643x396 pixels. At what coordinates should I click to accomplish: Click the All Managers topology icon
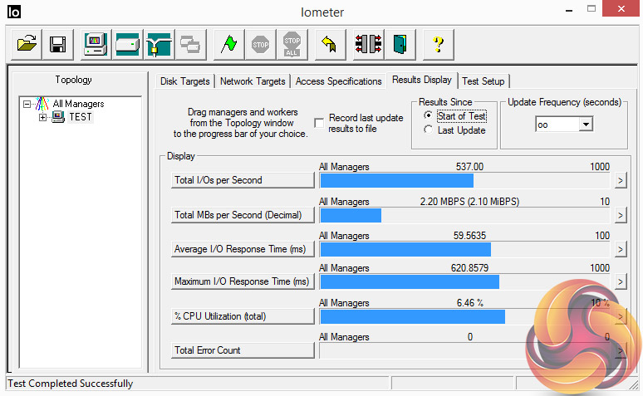42,104
